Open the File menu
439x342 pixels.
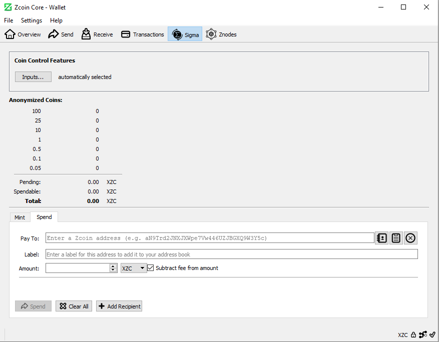tap(9, 20)
